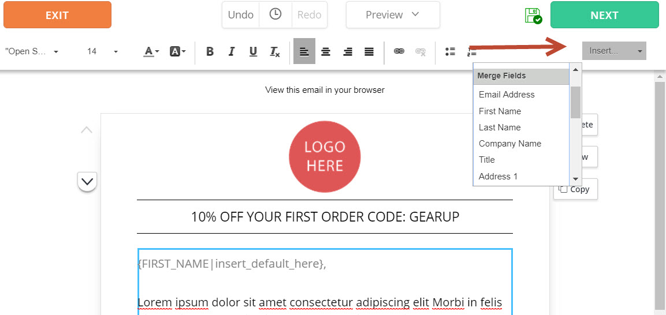Click the merge fields list scrollbar down arrow
The image size is (666, 315).
tap(575, 179)
